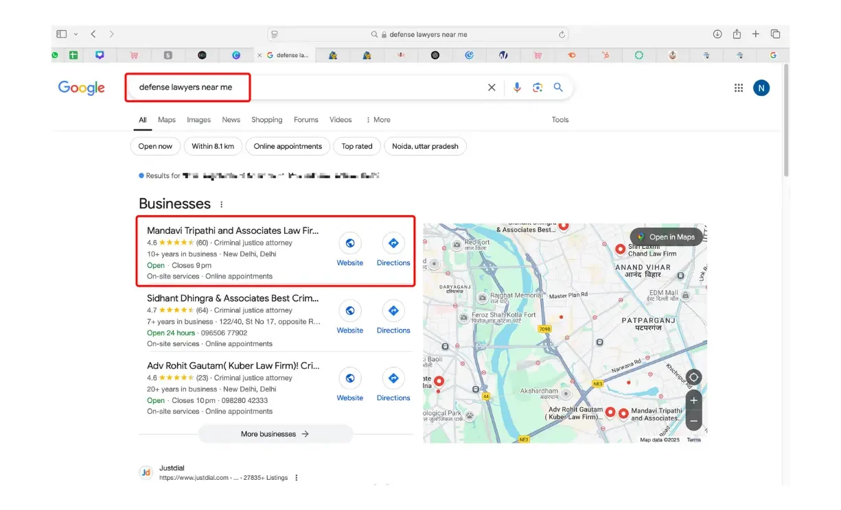Viewport: 841px width, 510px height.
Task: Switch to the Forums results tab
Action: pos(306,120)
